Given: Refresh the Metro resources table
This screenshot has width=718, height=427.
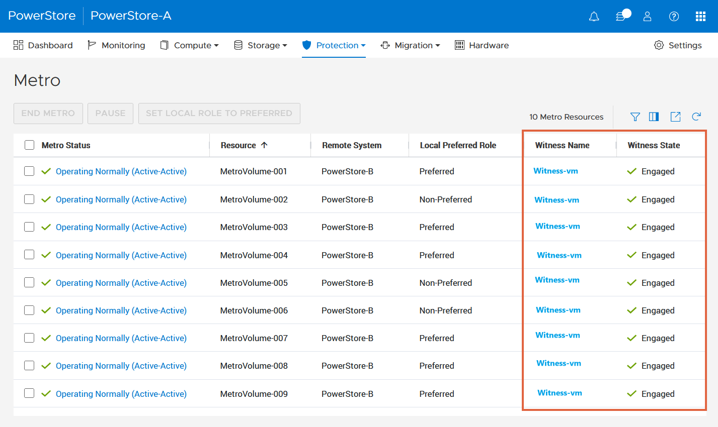Looking at the screenshot, I should tap(696, 117).
